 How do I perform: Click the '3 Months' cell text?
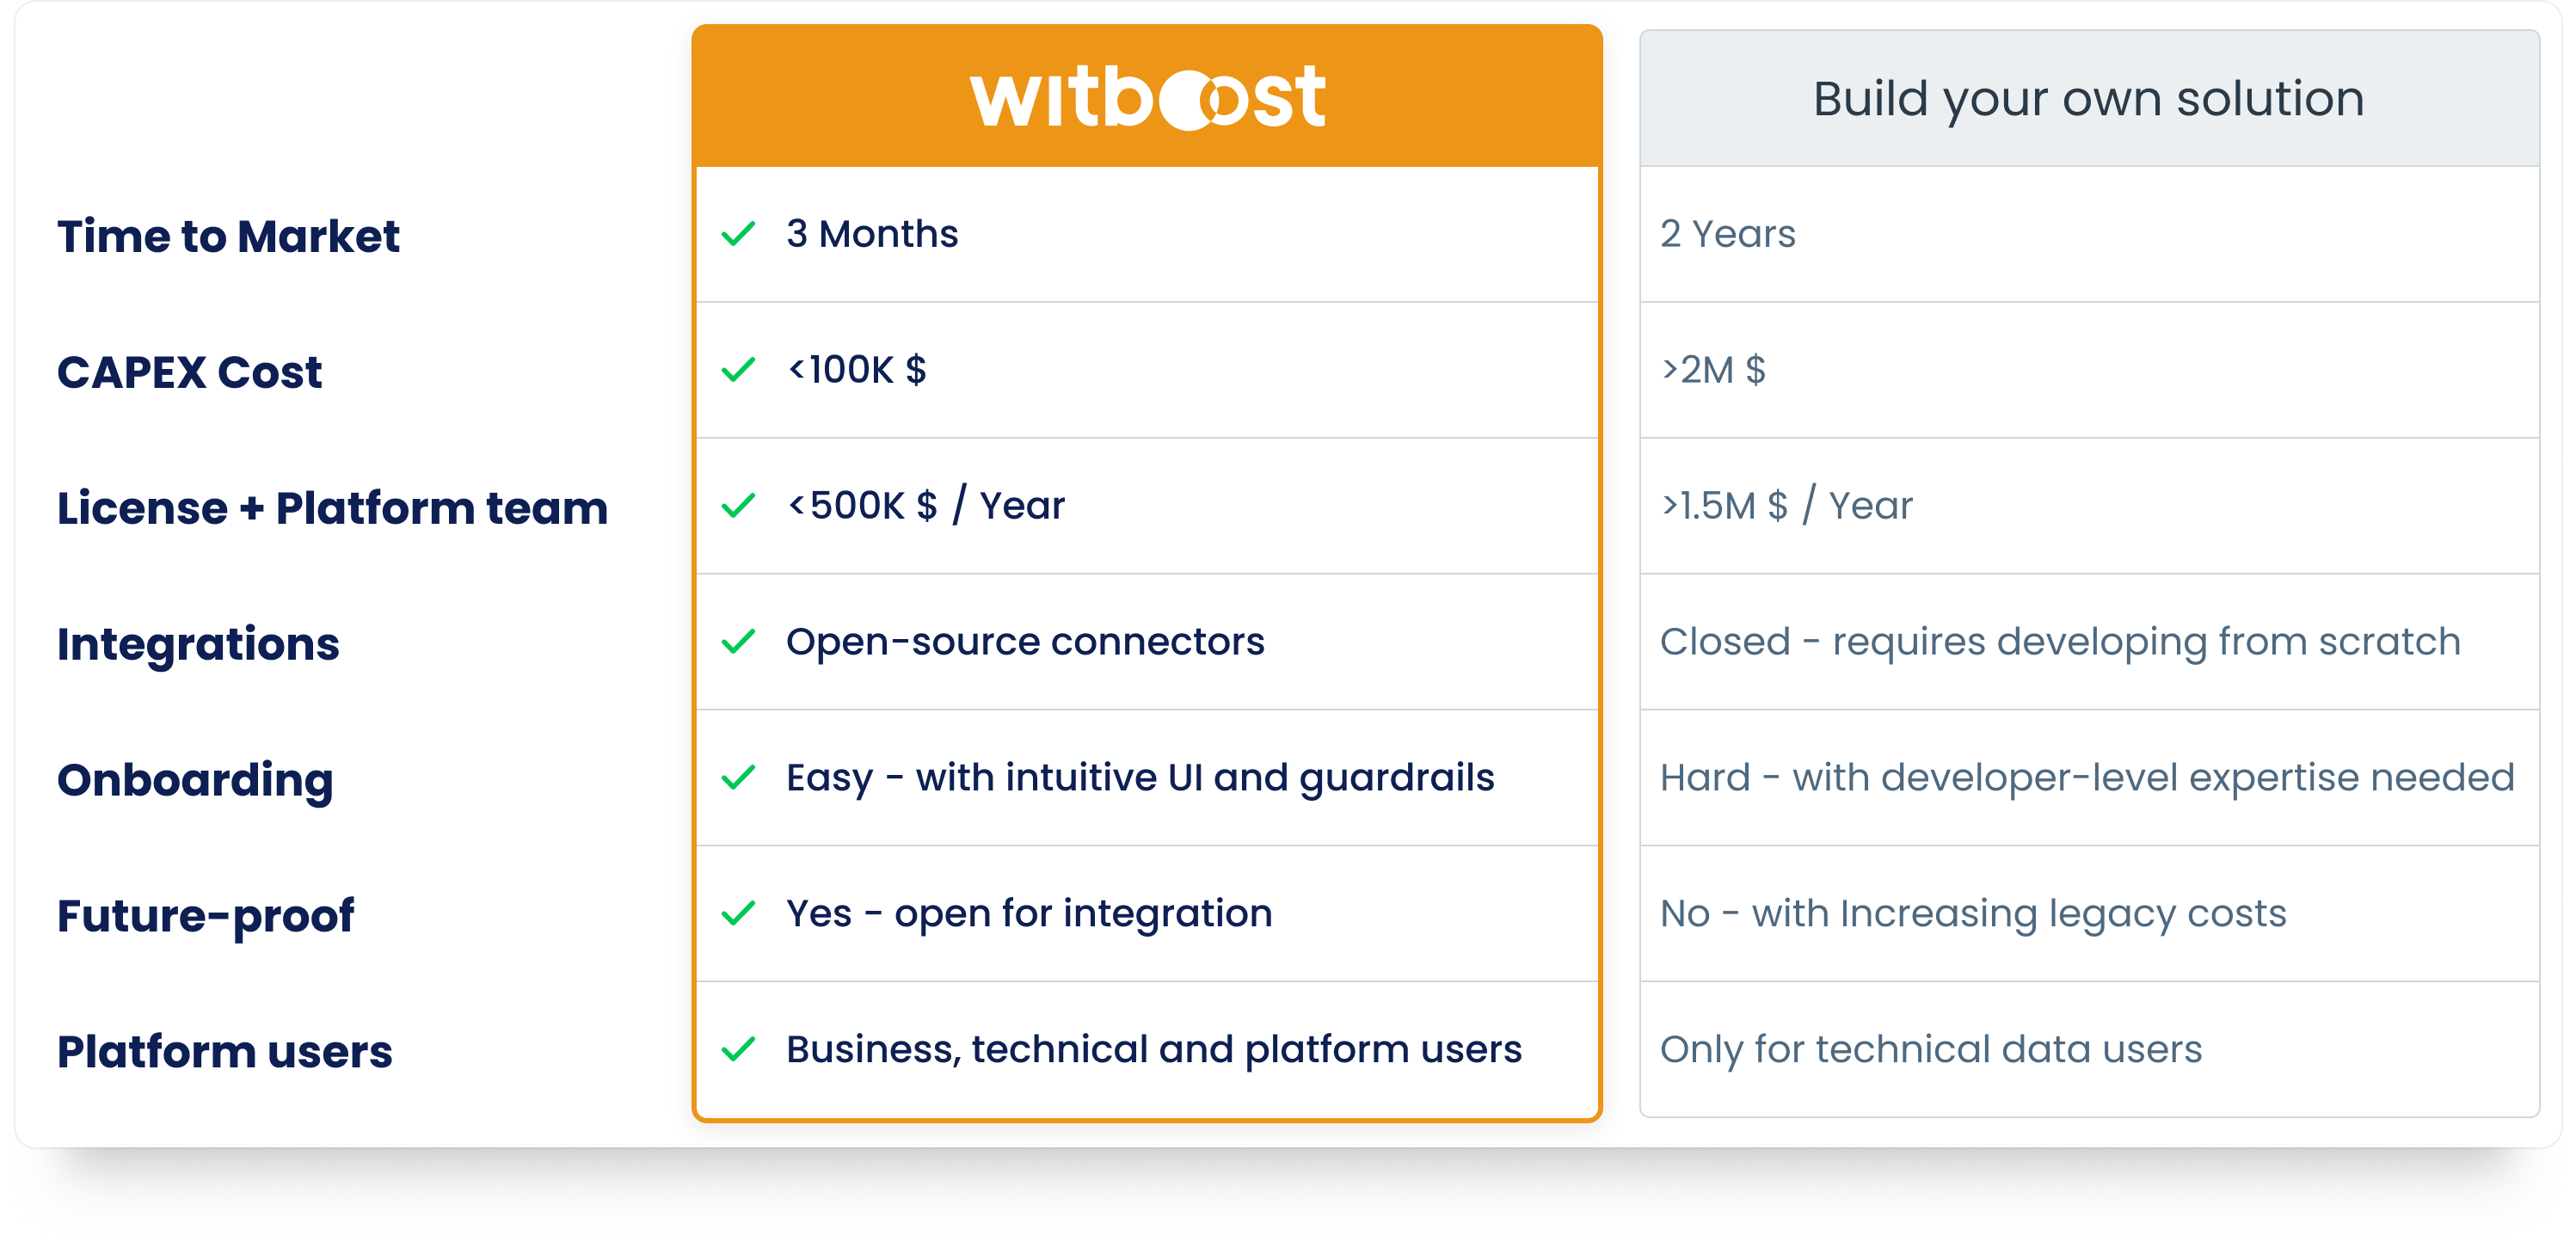click(x=872, y=234)
